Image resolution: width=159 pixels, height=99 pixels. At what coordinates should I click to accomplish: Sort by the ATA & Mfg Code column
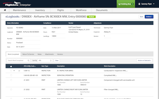tap(29, 66)
